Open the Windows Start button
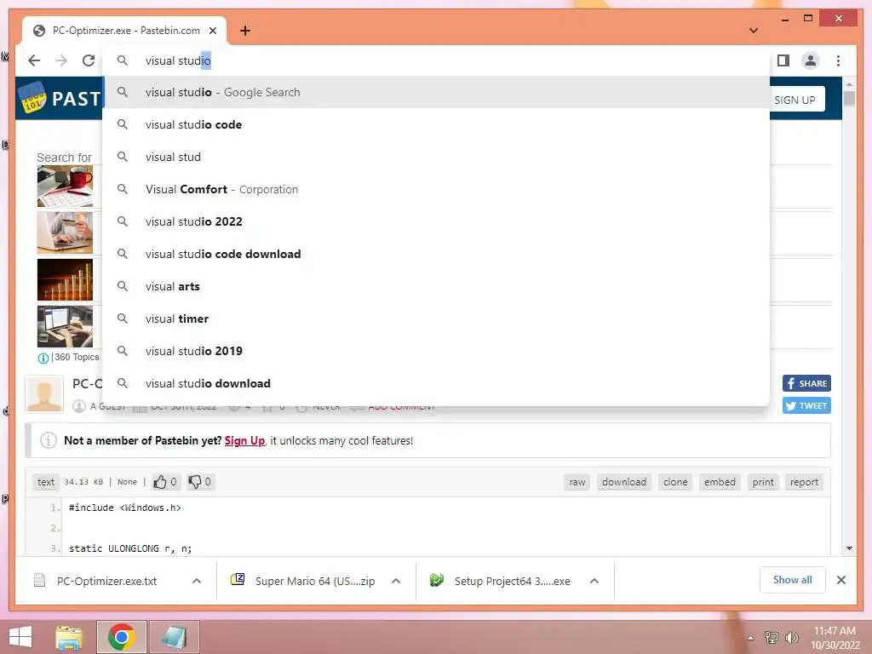 [x=20, y=637]
